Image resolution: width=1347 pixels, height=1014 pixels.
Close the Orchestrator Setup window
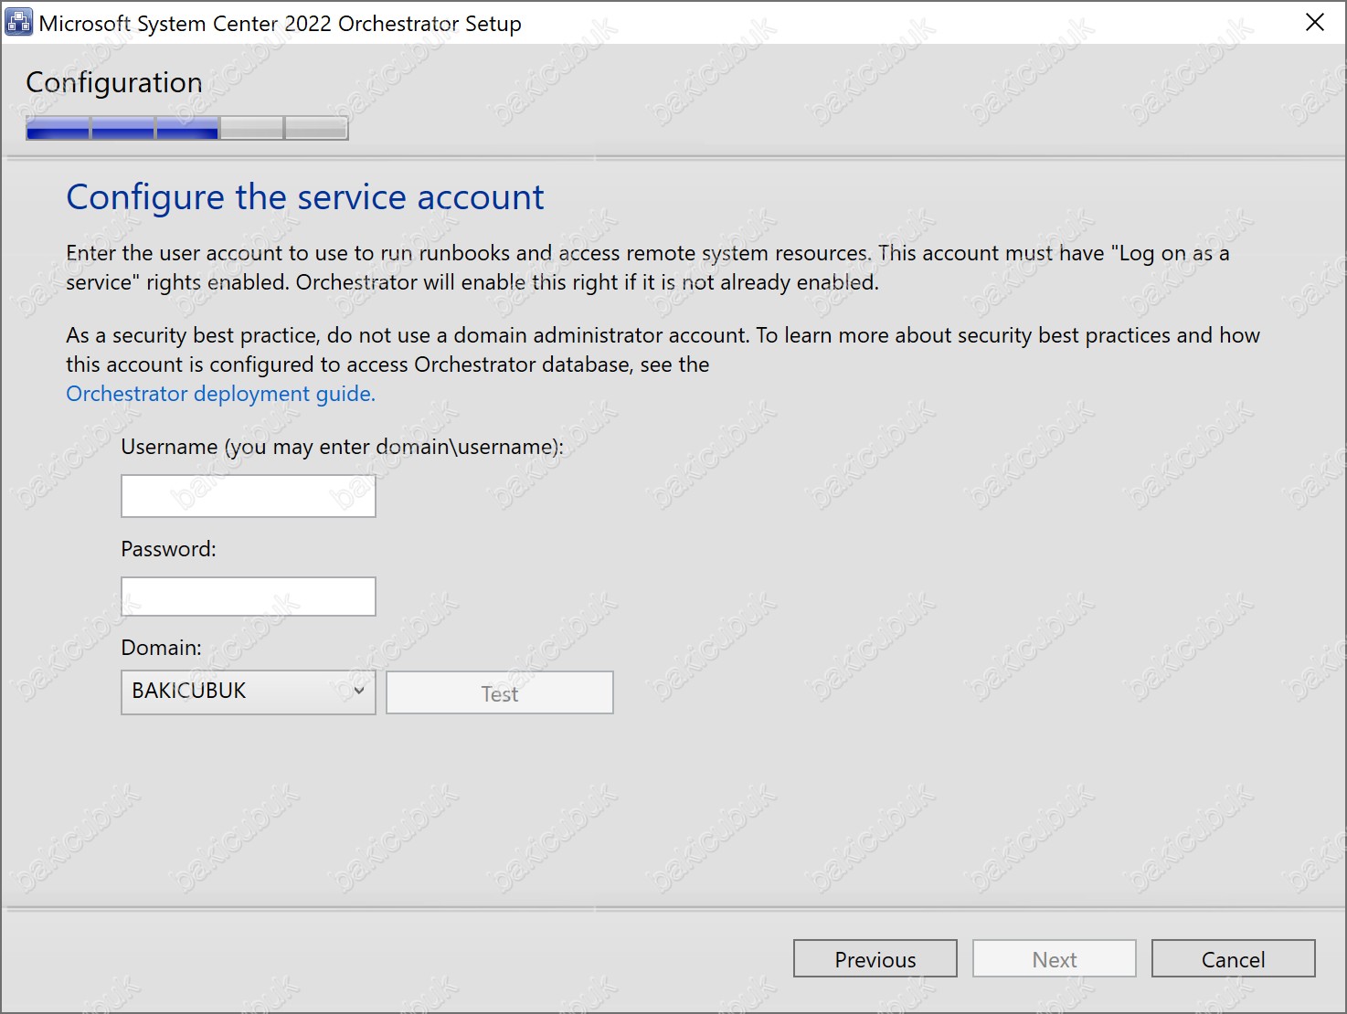coord(1315,22)
